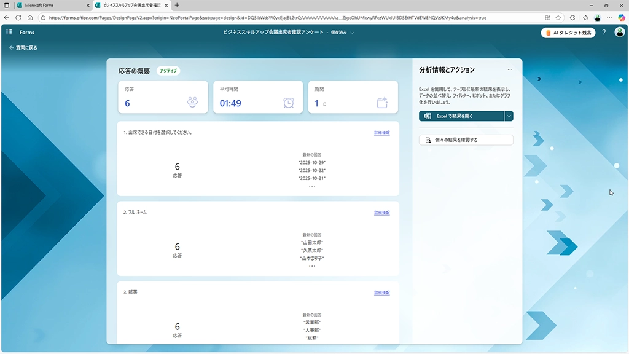Click the AI クレジット残高 button

click(568, 33)
